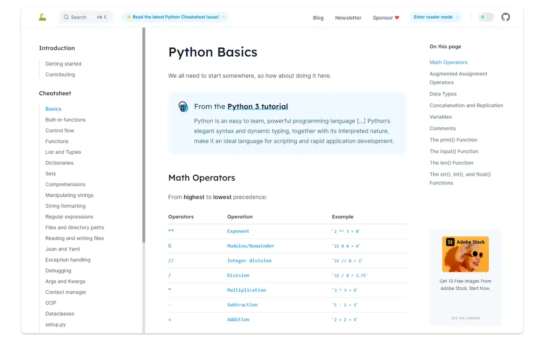This screenshot has width=544, height=340.
Task: Select Control flow in the sidebar
Action: [59, 130]
